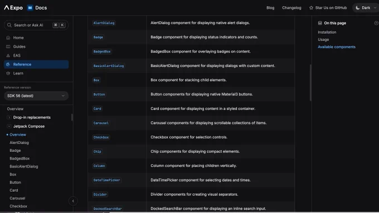Go to the Home section
This screenshot has width=379, height=213.
click(x=36, y=38)
